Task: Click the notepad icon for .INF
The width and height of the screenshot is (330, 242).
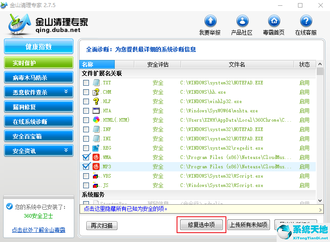Action: [x=96, y=129]
